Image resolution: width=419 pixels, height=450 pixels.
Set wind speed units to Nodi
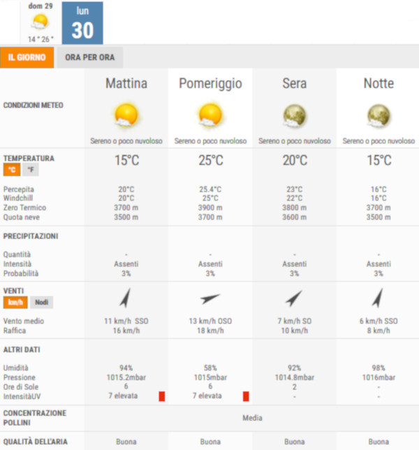pyautogui.click(x=42, y=302)
